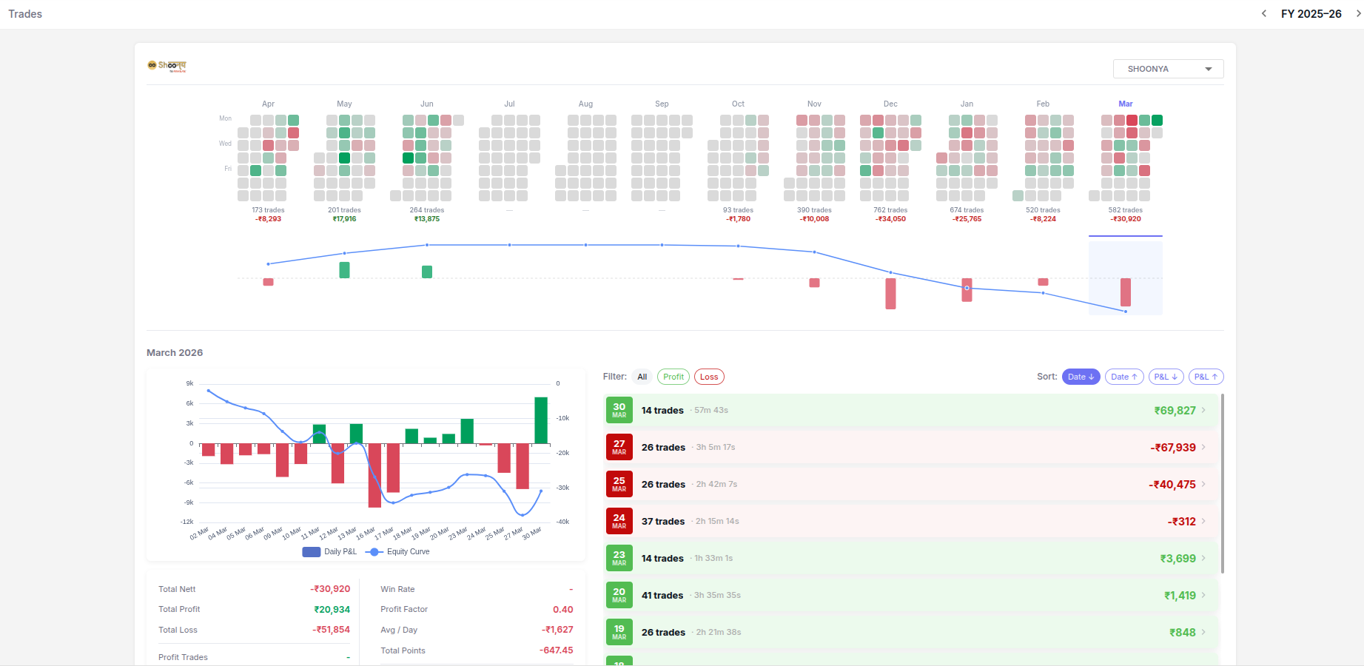Click '14 trades' in 30 Mar row
Screen dimensions: 1364x666
(662, 411)
